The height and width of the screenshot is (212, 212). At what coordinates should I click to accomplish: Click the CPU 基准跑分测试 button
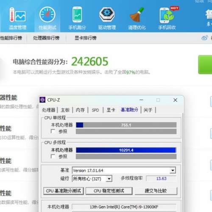(x=64, y=191)
